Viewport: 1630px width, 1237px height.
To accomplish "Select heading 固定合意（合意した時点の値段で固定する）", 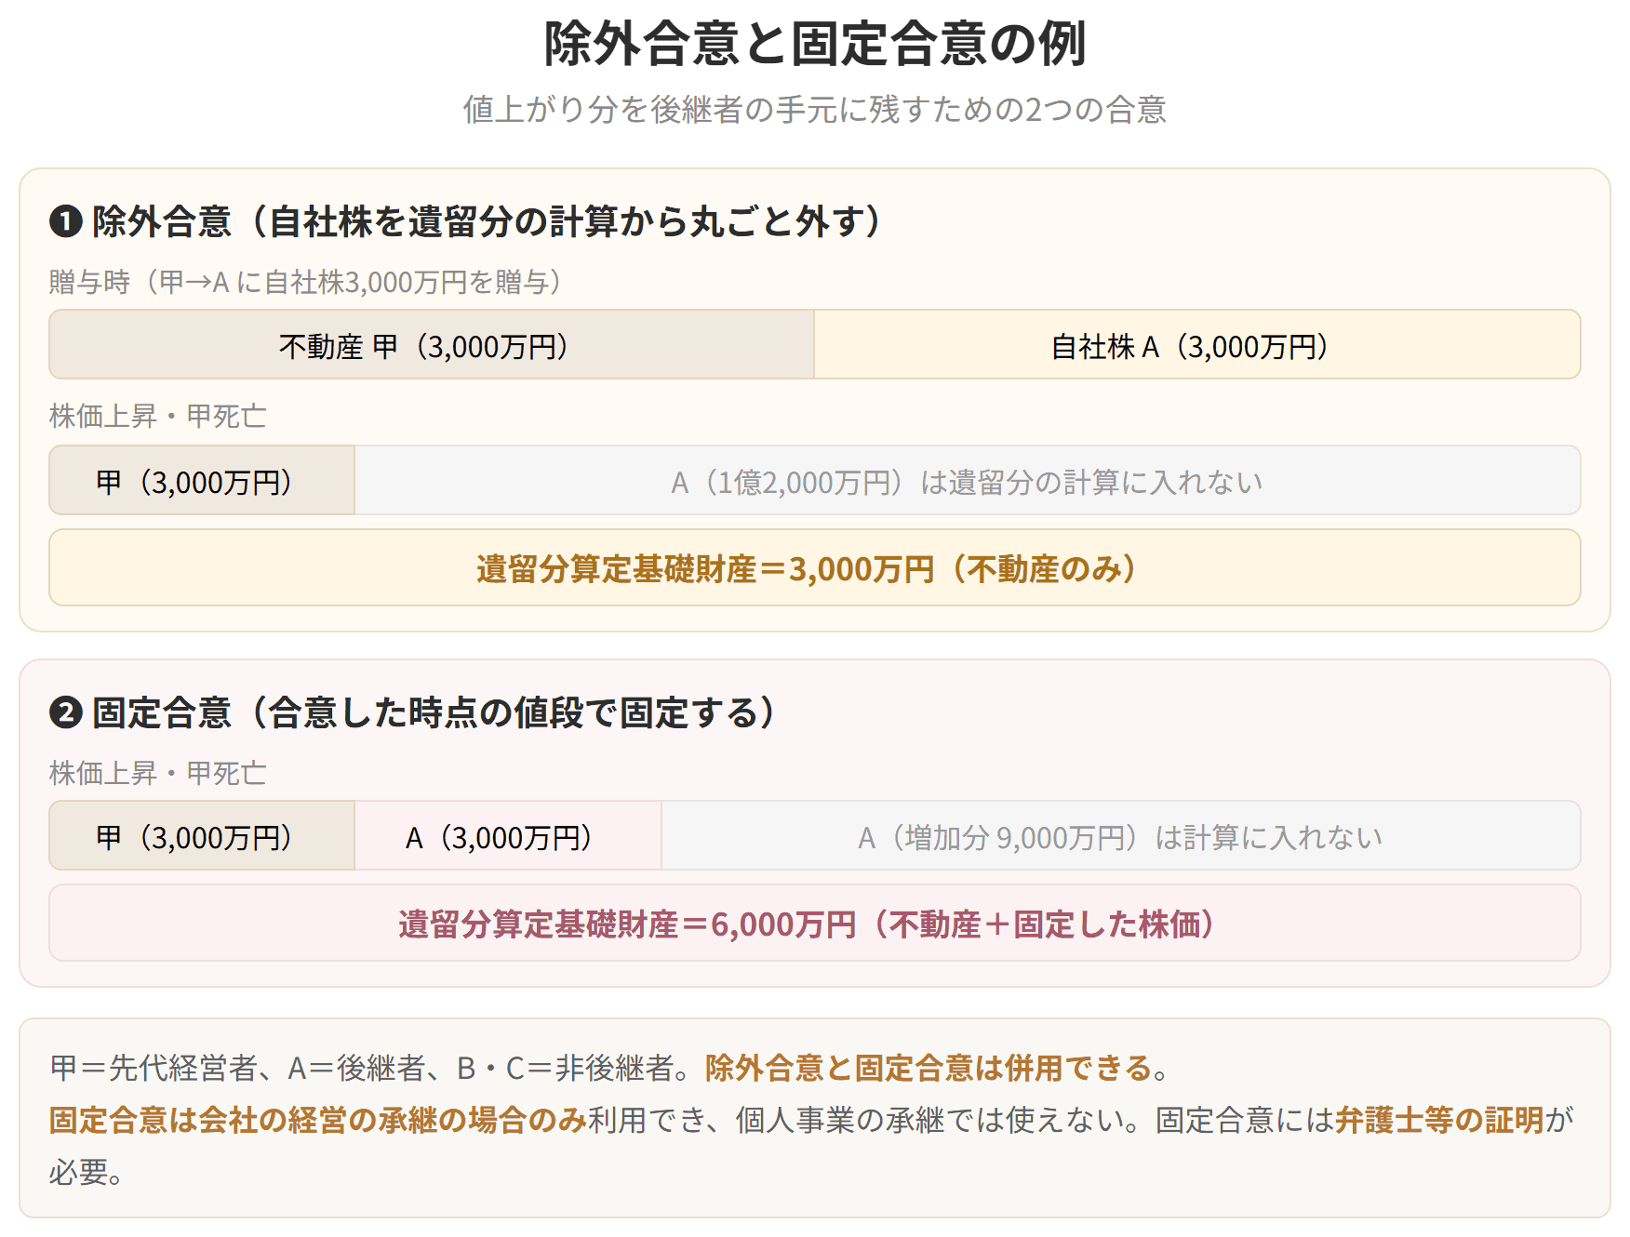I will 434,712.
